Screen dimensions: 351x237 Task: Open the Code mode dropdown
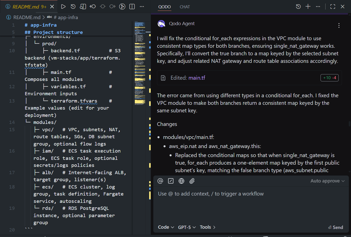coord(166,227)
